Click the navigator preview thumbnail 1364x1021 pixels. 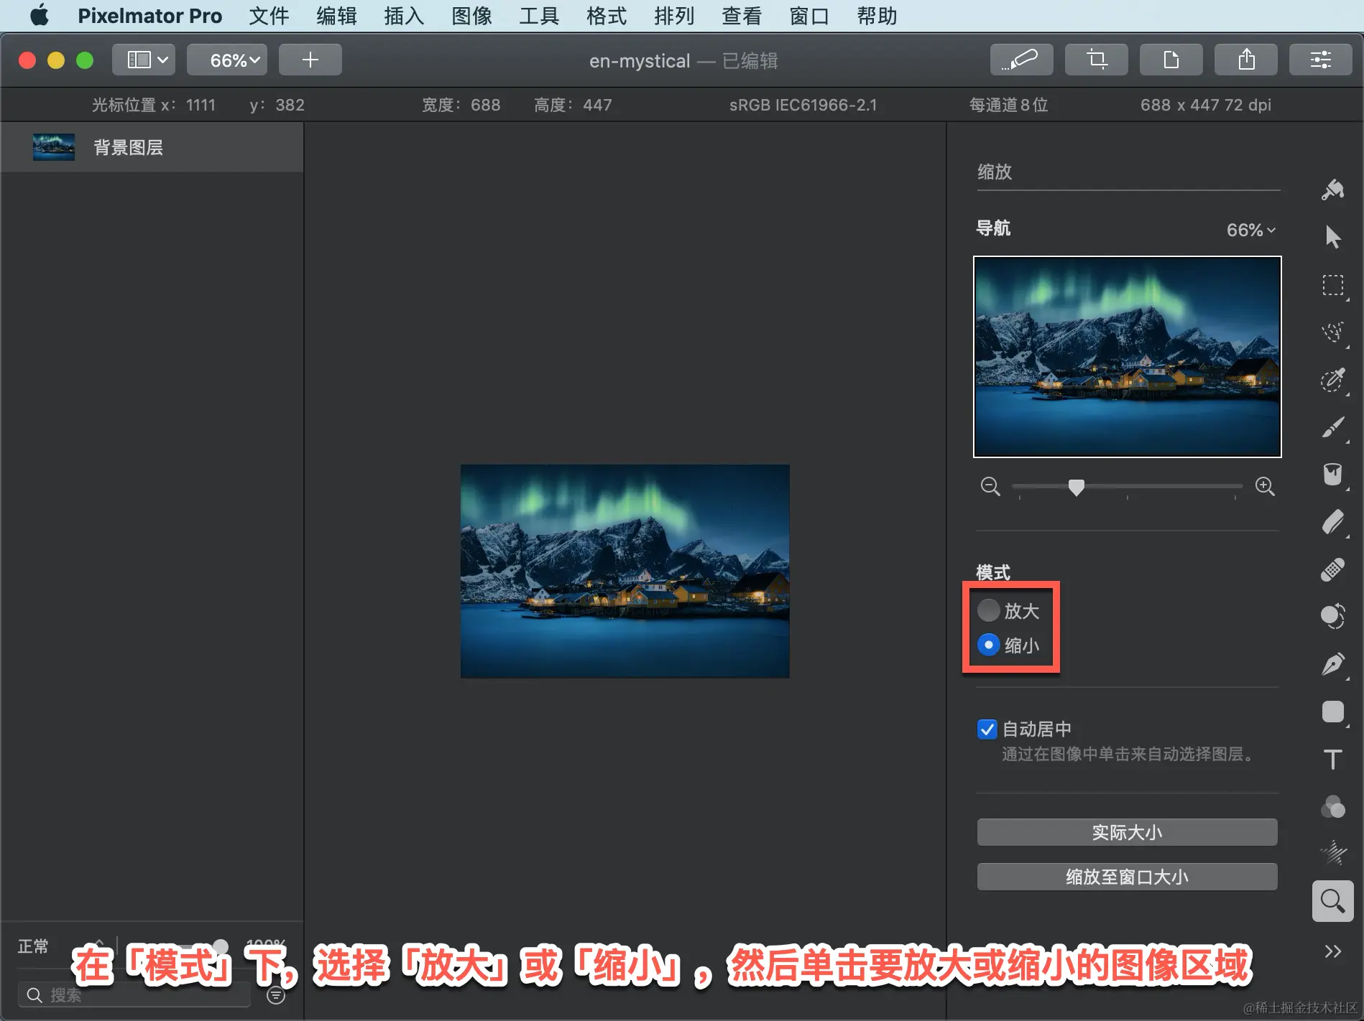[x=1127, y=357]
